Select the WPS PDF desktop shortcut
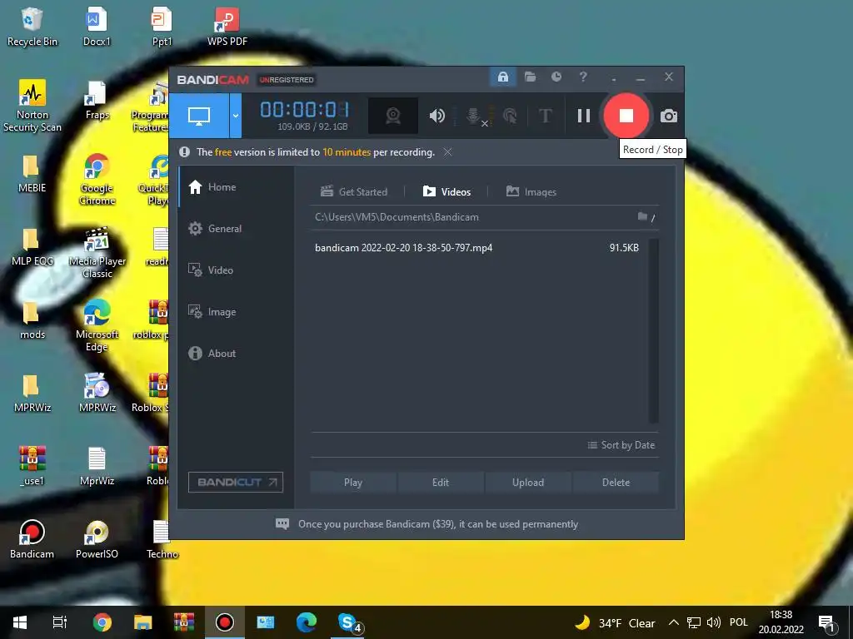853x639 pixels. 227,26
